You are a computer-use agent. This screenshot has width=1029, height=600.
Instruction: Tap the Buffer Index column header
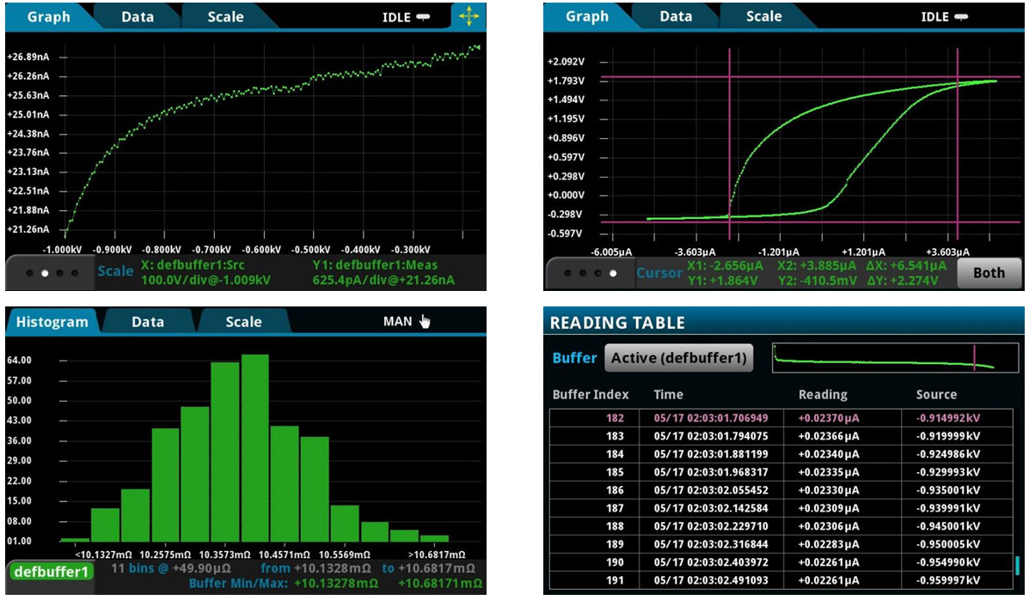pyautogui.click(x=591, y=395)
